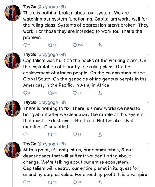The height and width of the screenshot is (187, 155).
Task: Share the 'enslavement of African people' tweet
Action: click(99, 93)
